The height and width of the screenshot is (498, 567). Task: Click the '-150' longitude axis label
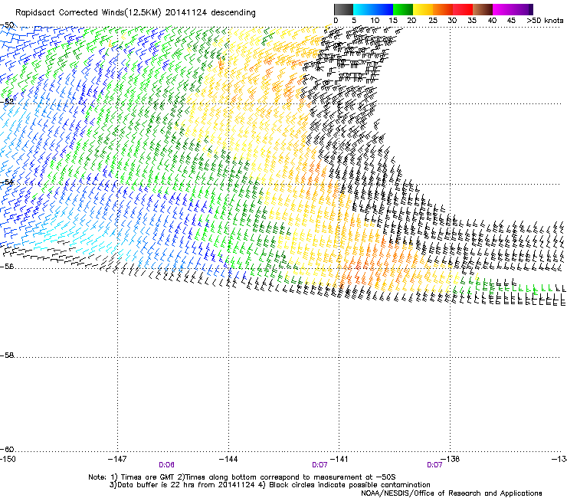[x=8, y=459]
